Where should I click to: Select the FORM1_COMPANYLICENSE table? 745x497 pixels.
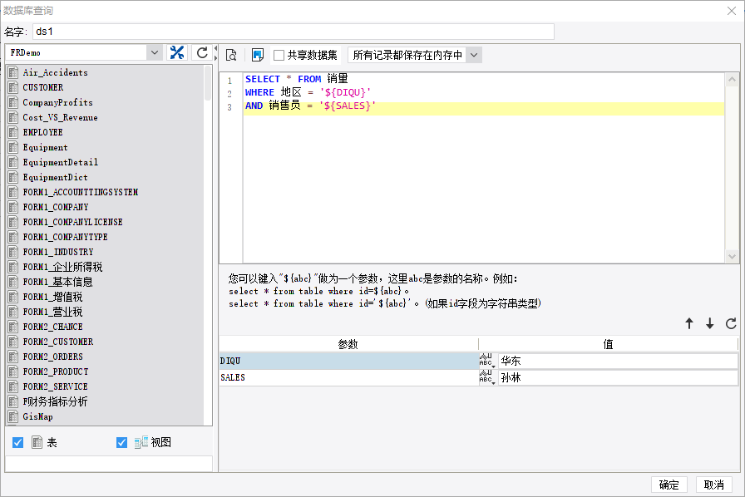point(72,223)
